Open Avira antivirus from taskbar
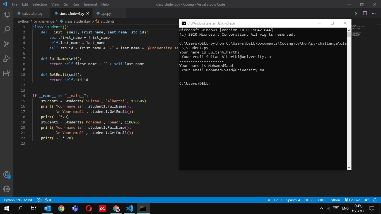This screenshot has width=381, height=214. pos(102,208)
